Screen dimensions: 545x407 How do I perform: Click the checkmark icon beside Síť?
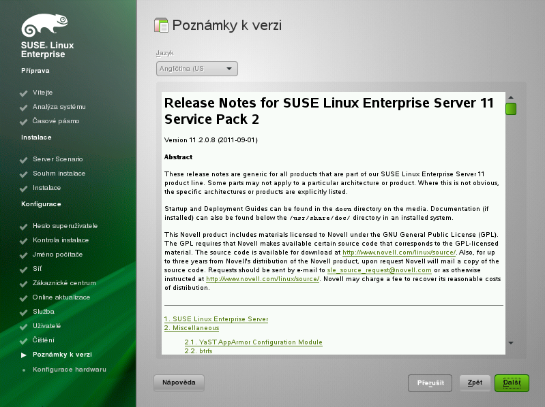(x=24, y=270)
